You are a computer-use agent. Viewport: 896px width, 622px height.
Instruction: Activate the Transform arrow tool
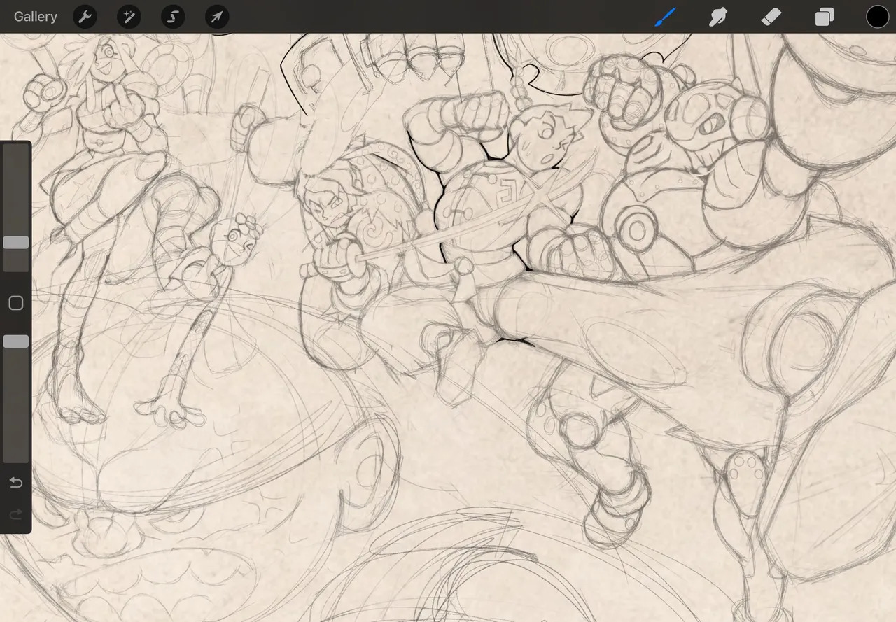coord(217,17)
